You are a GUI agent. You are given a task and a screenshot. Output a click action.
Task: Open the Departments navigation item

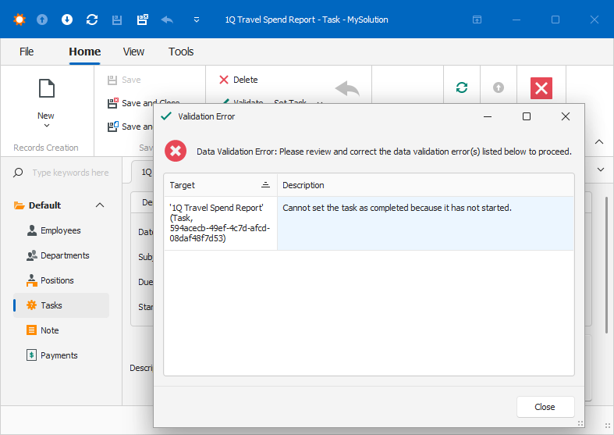[x=61, y=256]
